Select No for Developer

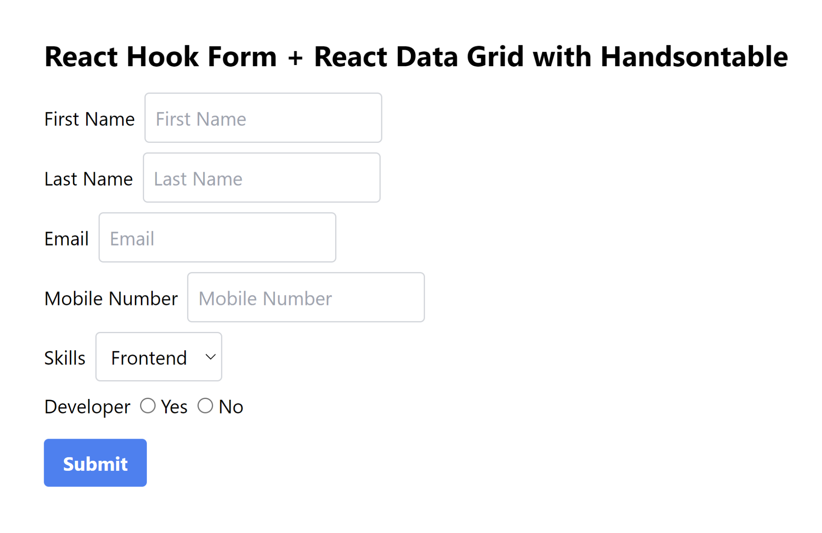205,406
